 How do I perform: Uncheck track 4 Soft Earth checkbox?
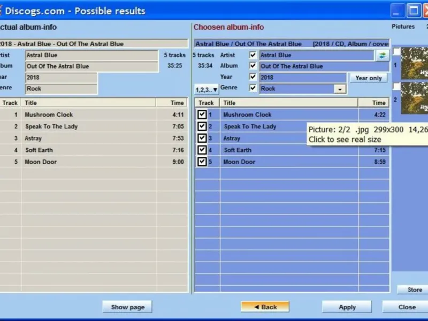[202, 150]
